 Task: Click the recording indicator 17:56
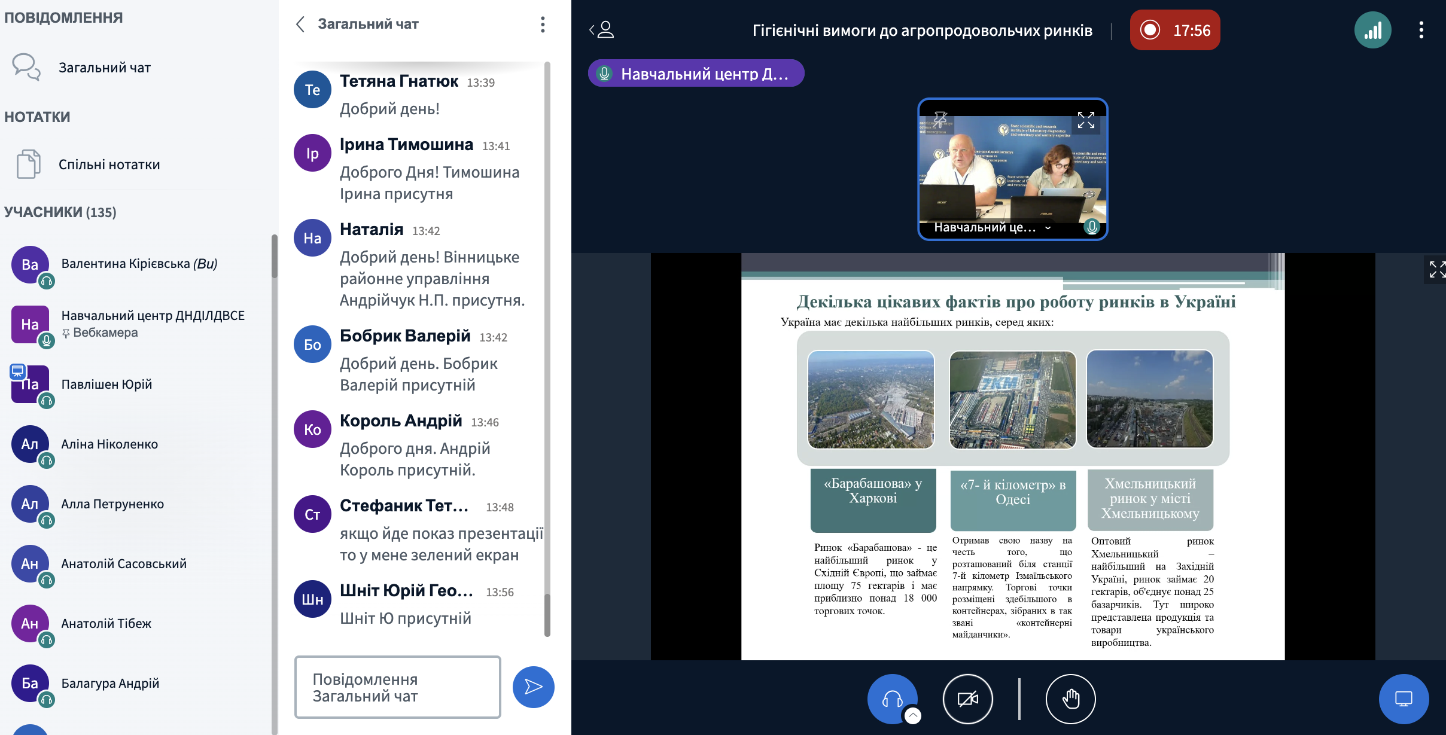pos(1175,30)
